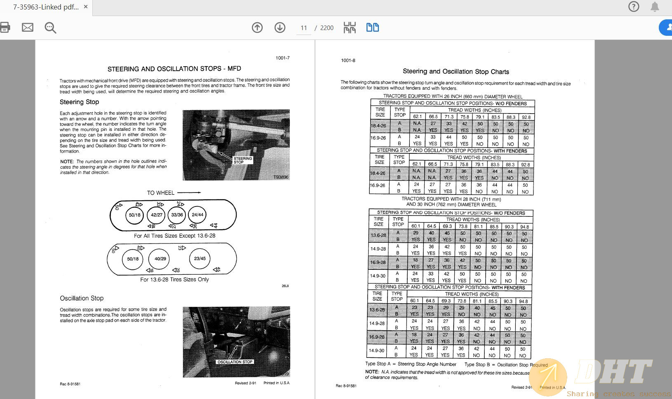The height and width of the screenshot is (399, 672).
Task: Click the page number field showing 11
Action: pos(304,28)
